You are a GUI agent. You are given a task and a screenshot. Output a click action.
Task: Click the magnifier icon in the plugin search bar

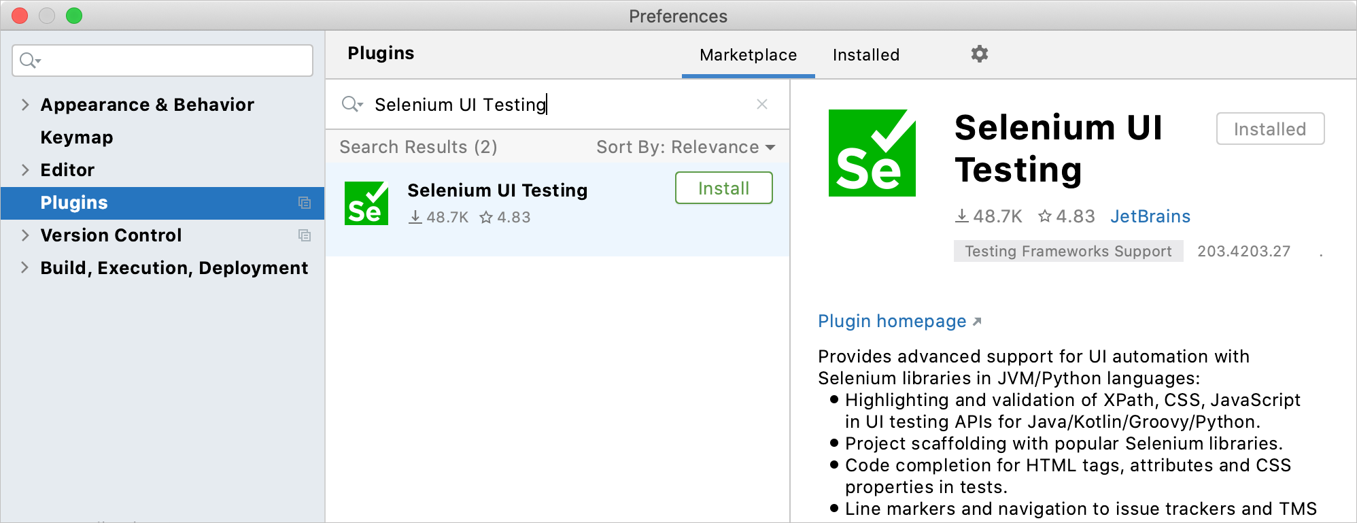[x=351, y=104]
